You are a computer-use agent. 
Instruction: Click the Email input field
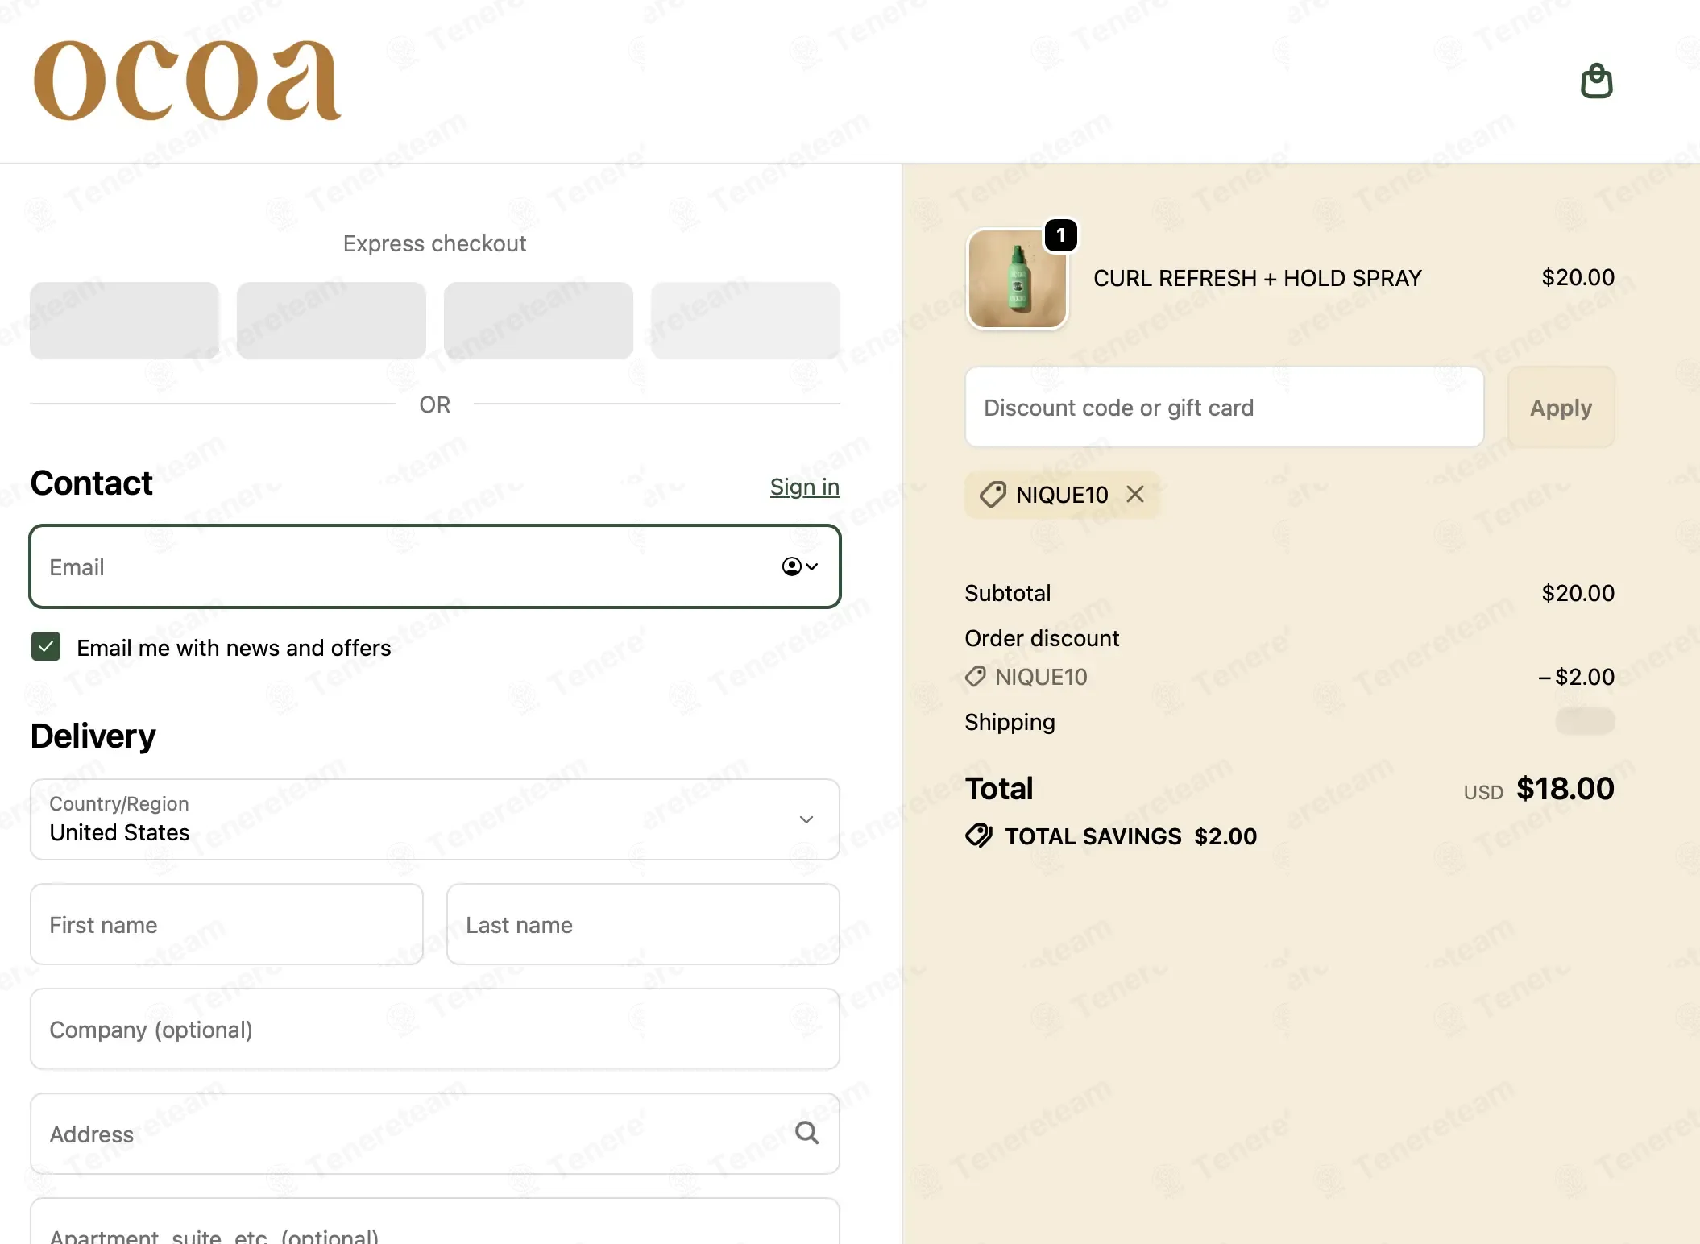click(435, 566)
